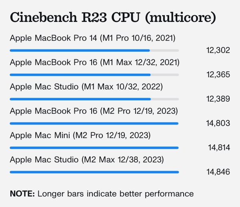240x207 pixels.
Task: Click the MacBook Pro 16 M2 Pro label
Action: [94, 111]
